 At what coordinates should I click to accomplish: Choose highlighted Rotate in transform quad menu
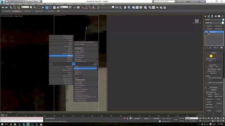(85, 69)
